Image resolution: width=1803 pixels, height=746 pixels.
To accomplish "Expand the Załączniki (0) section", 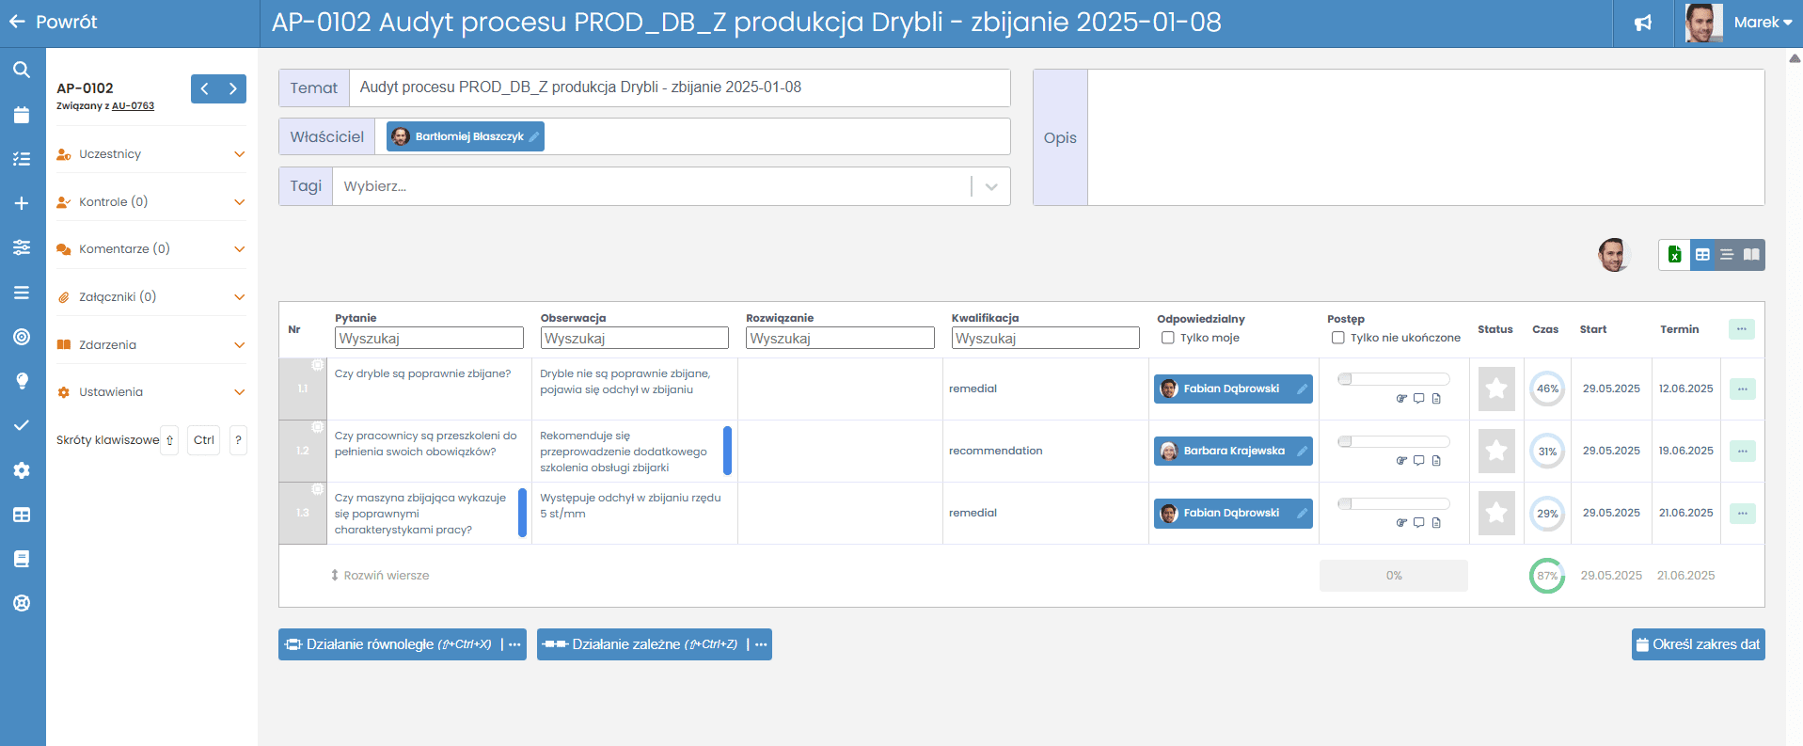I will pyautogui.click(x=151, y=297).
